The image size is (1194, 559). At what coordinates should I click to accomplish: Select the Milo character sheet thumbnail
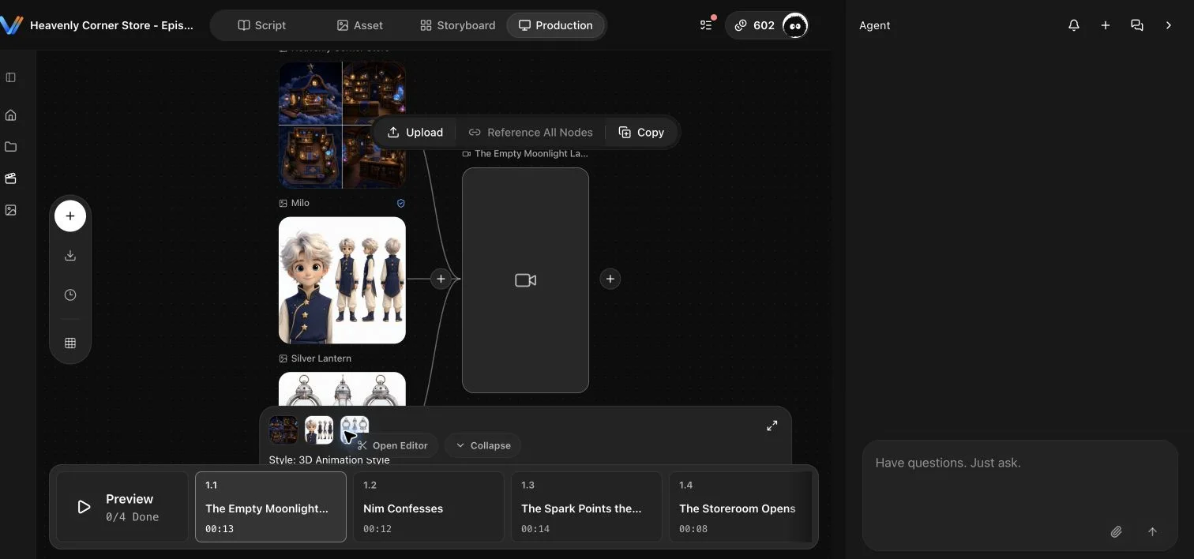(342, 280)
